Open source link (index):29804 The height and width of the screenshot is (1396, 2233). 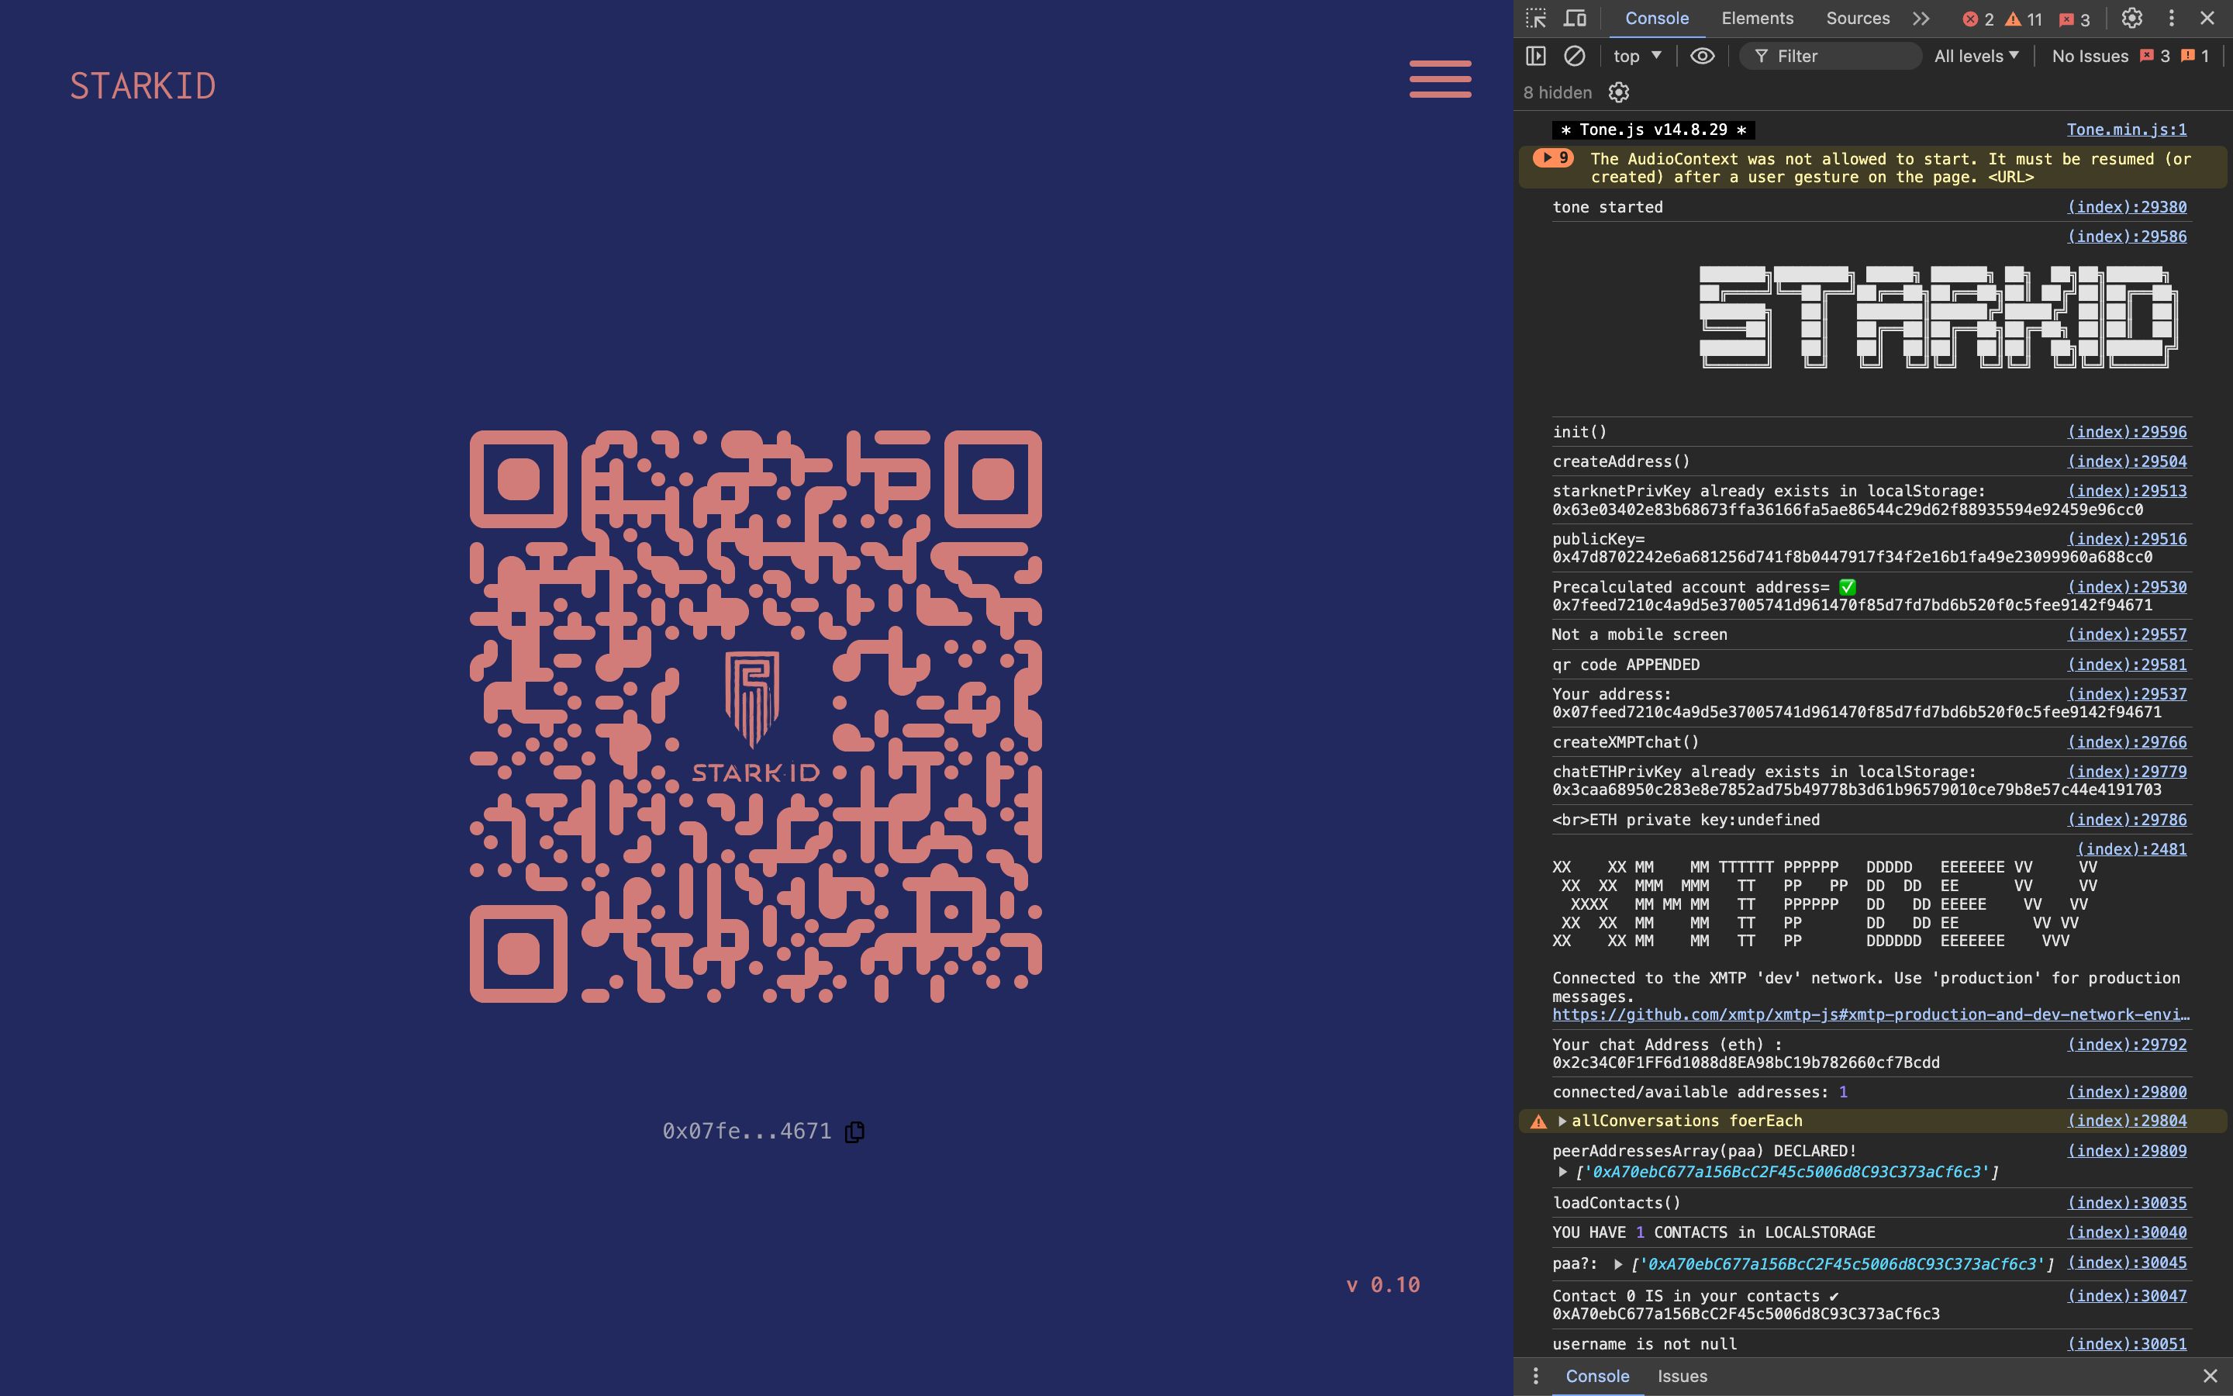[2127, 1121]
